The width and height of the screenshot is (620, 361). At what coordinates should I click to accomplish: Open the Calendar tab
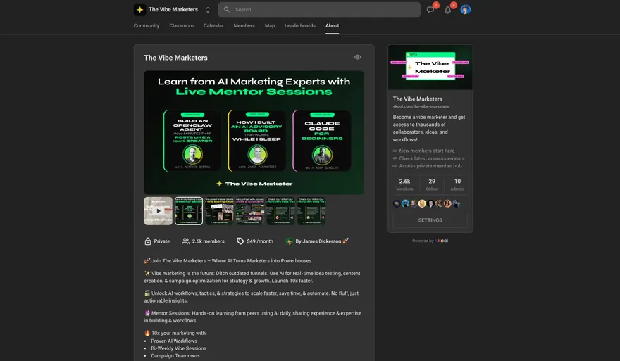pos(213,25)
